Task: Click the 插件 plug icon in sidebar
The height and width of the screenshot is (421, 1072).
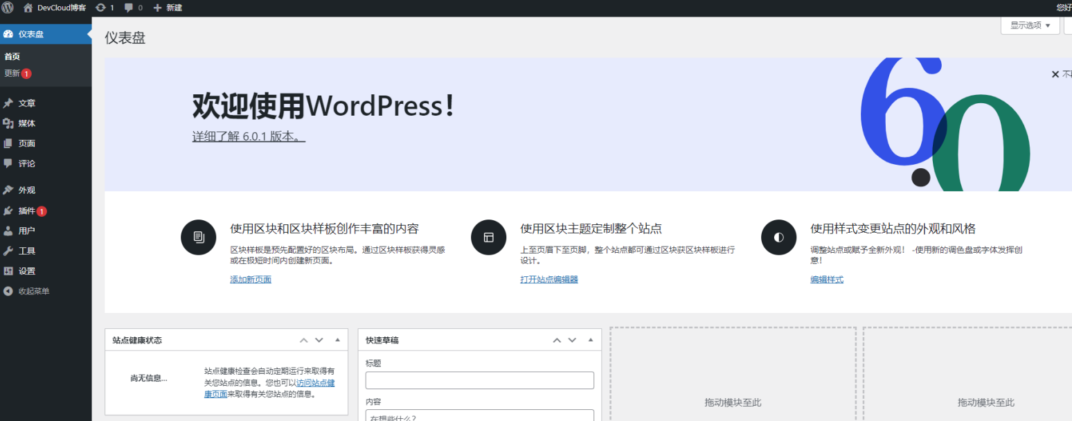Action: pyautogui.click(x=8, y=211)
